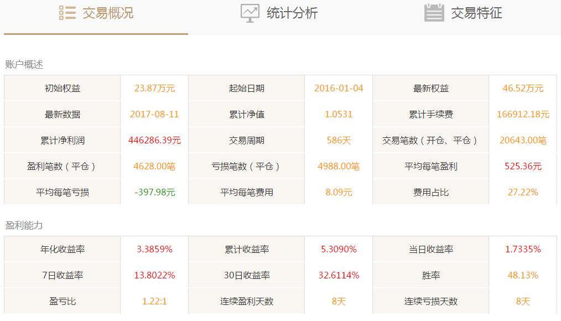Select the 盈利能力 section heading
Image resolution: width=561 pixels, height=321 pixels.
[24, 225]
